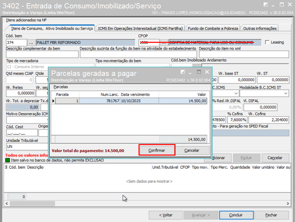Enable the Leasing checkbox
Image resolution: width=295 pixels, height=222 pixels.
pos(267,43)
